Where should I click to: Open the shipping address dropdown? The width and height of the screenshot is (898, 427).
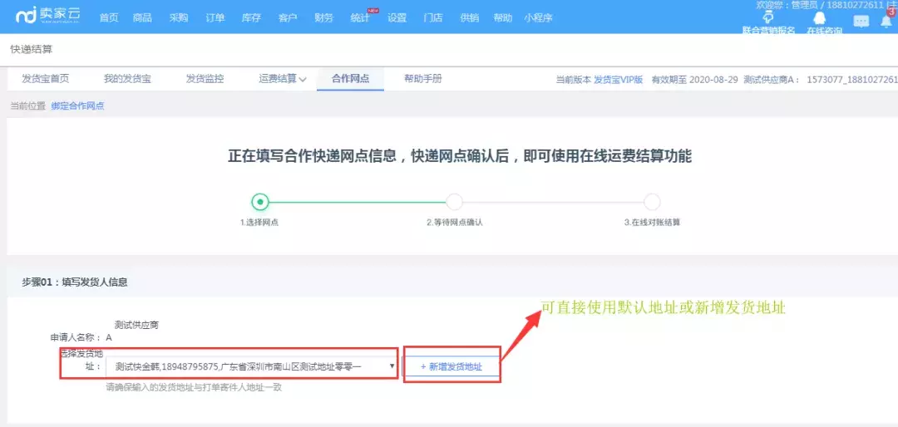tap(392, 366)
